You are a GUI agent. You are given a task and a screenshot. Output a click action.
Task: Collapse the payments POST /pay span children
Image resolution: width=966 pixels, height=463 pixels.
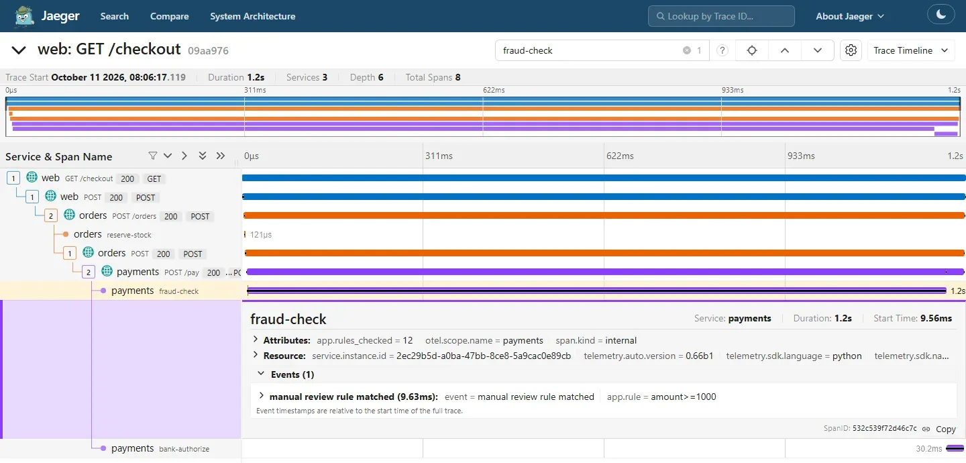89,272
